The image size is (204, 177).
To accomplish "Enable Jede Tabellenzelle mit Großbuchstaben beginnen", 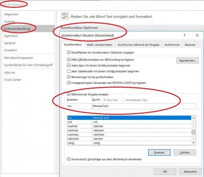I will point(69,71).
